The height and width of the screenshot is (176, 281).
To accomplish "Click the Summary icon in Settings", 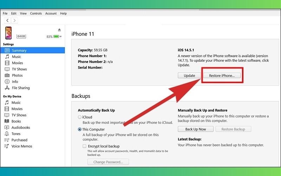I will click(7, 50).
